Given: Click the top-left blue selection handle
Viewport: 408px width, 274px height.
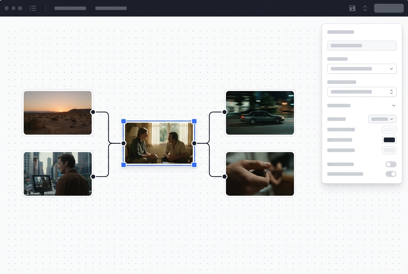Looking at the screenshot, I should [x=123, y=121].
